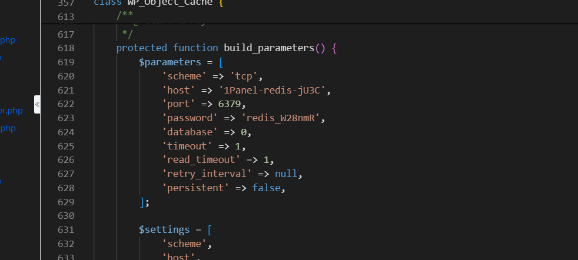Viewport: 578px width, 260px height.
Task: Click the null value of retry_interval
Action: pos(286,174)
